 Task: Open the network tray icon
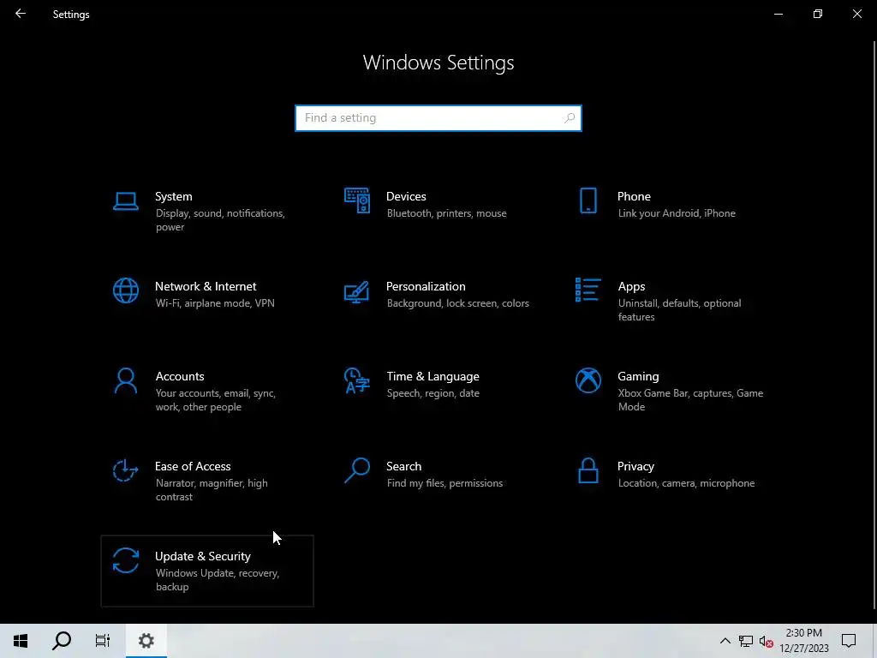pyautogui.click(x=746, y=641)
